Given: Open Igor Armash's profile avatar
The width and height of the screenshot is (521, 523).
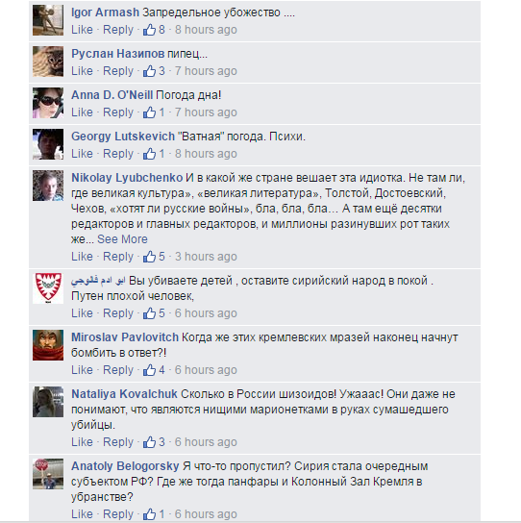Looking at the screenshot, I should pos(48,20).
